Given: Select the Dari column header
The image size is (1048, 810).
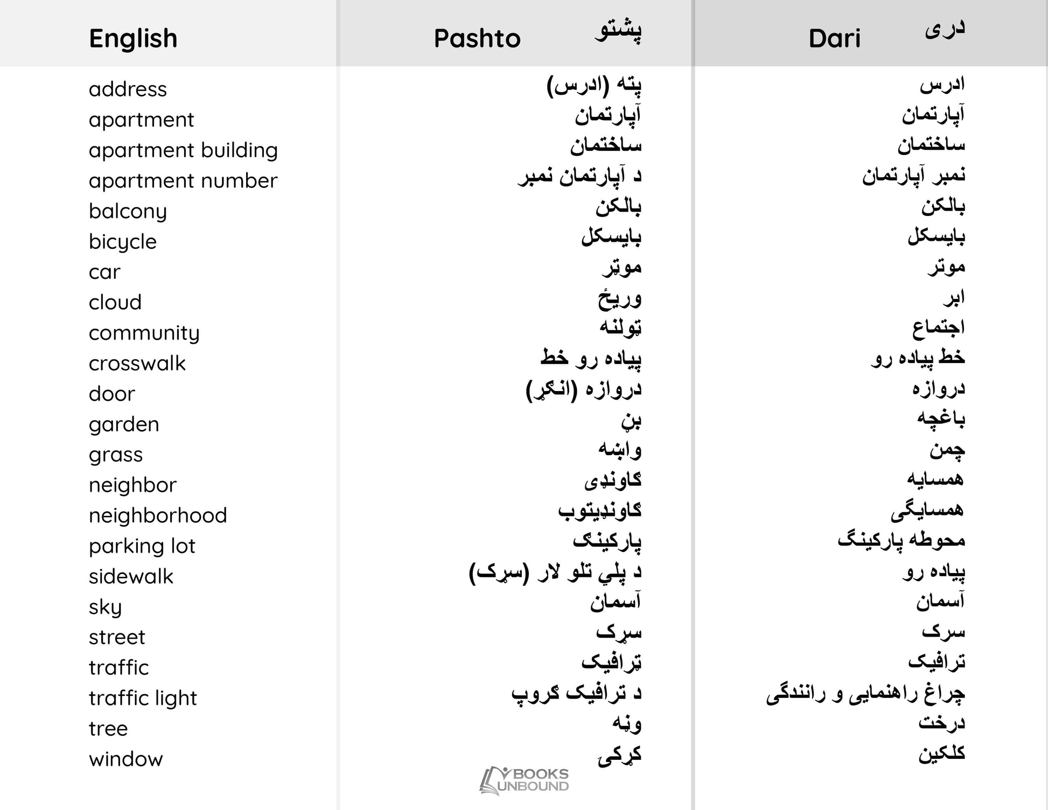Looking at the screenshot, I should click(834, 39).
